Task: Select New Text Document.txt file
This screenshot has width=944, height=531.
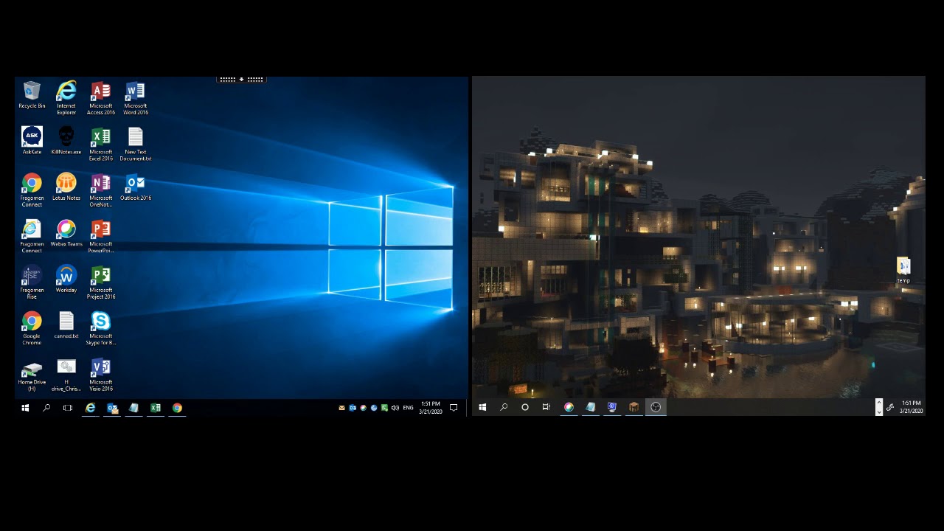Action: click(136, 144)
